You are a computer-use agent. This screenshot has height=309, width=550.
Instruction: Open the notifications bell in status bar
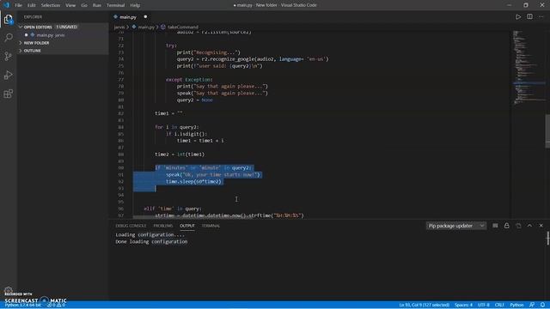pos(542,306)
